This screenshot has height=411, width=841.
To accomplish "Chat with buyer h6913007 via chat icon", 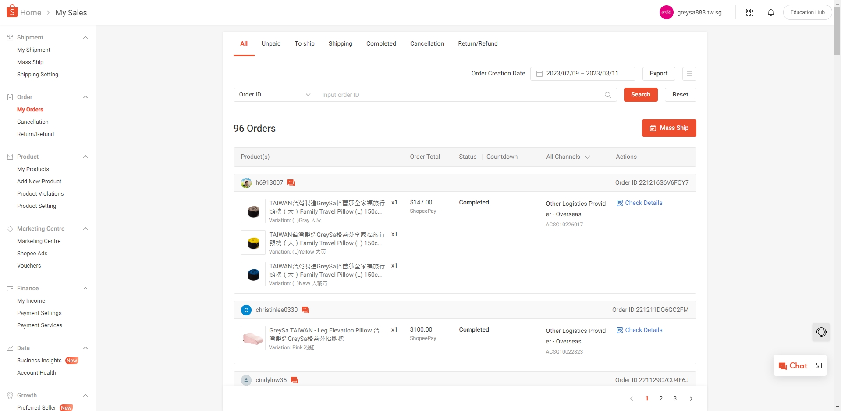I will pyautogui.click(x=291, y=183).
